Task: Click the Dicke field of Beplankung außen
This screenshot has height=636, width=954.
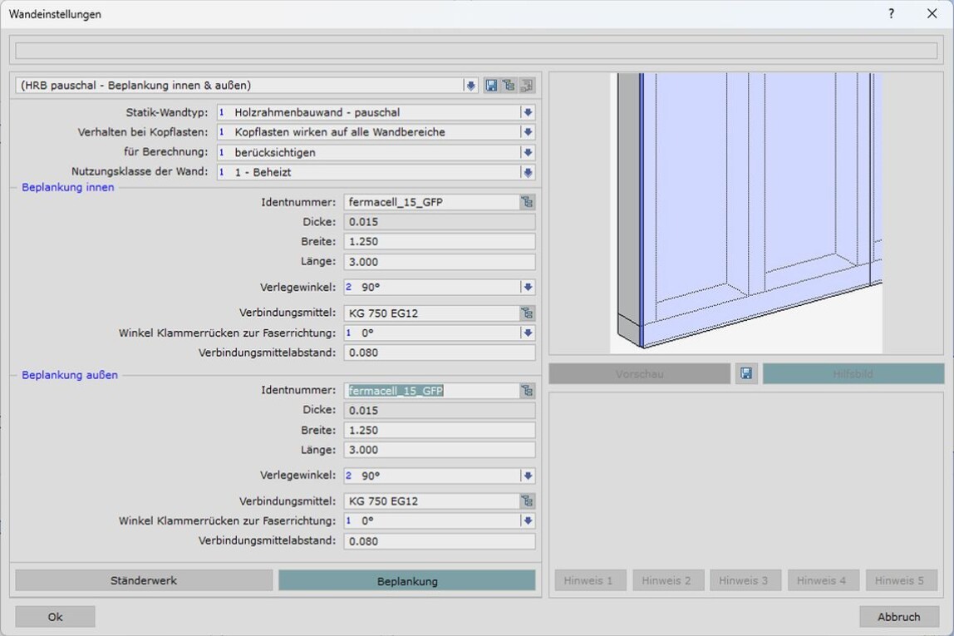Action: [x=440, y=410]
